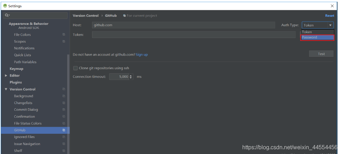
Task: Select Android SDK tree item
Action: tap(29, 28)
